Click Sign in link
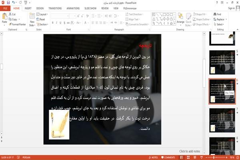The height and width of the screenshot is (160, 240). click(x=231, y=8)
